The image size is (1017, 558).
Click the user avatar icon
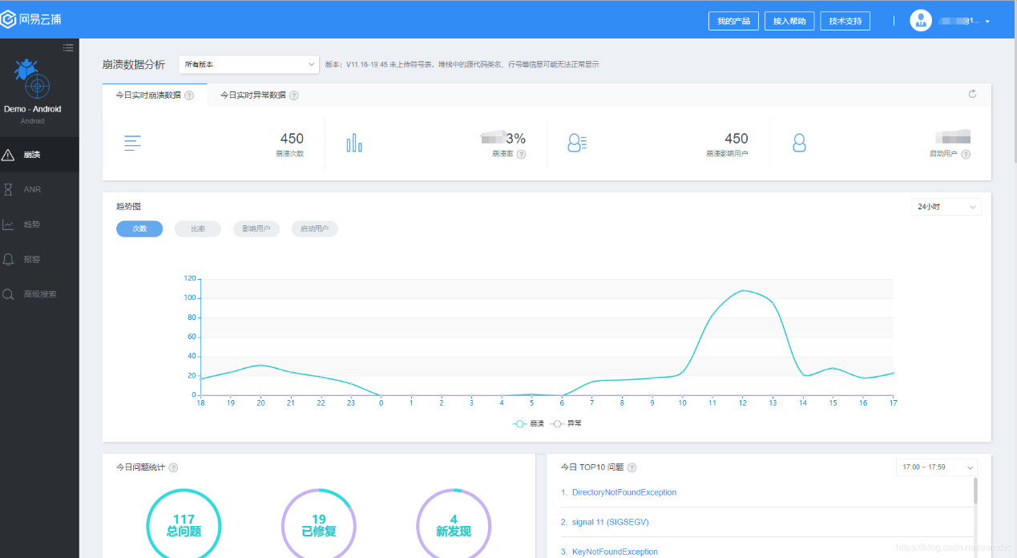921,21
